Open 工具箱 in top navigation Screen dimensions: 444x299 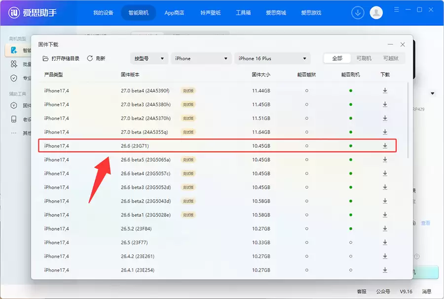[243, 13]
